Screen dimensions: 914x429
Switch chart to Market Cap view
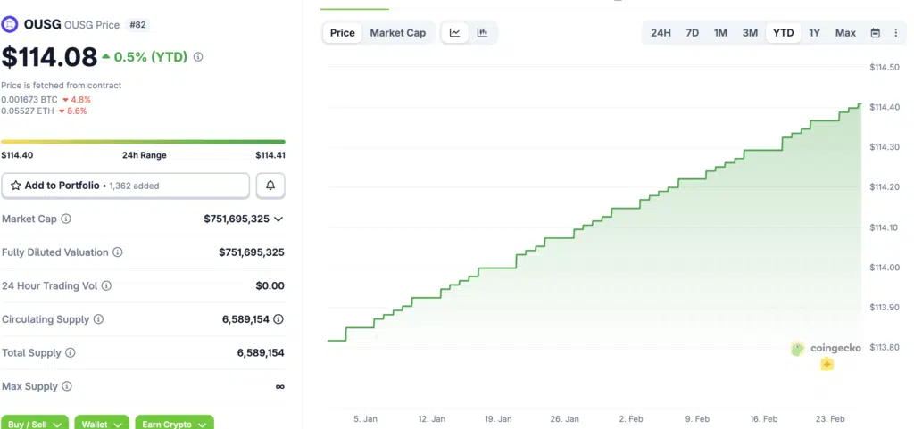point(397,33)
